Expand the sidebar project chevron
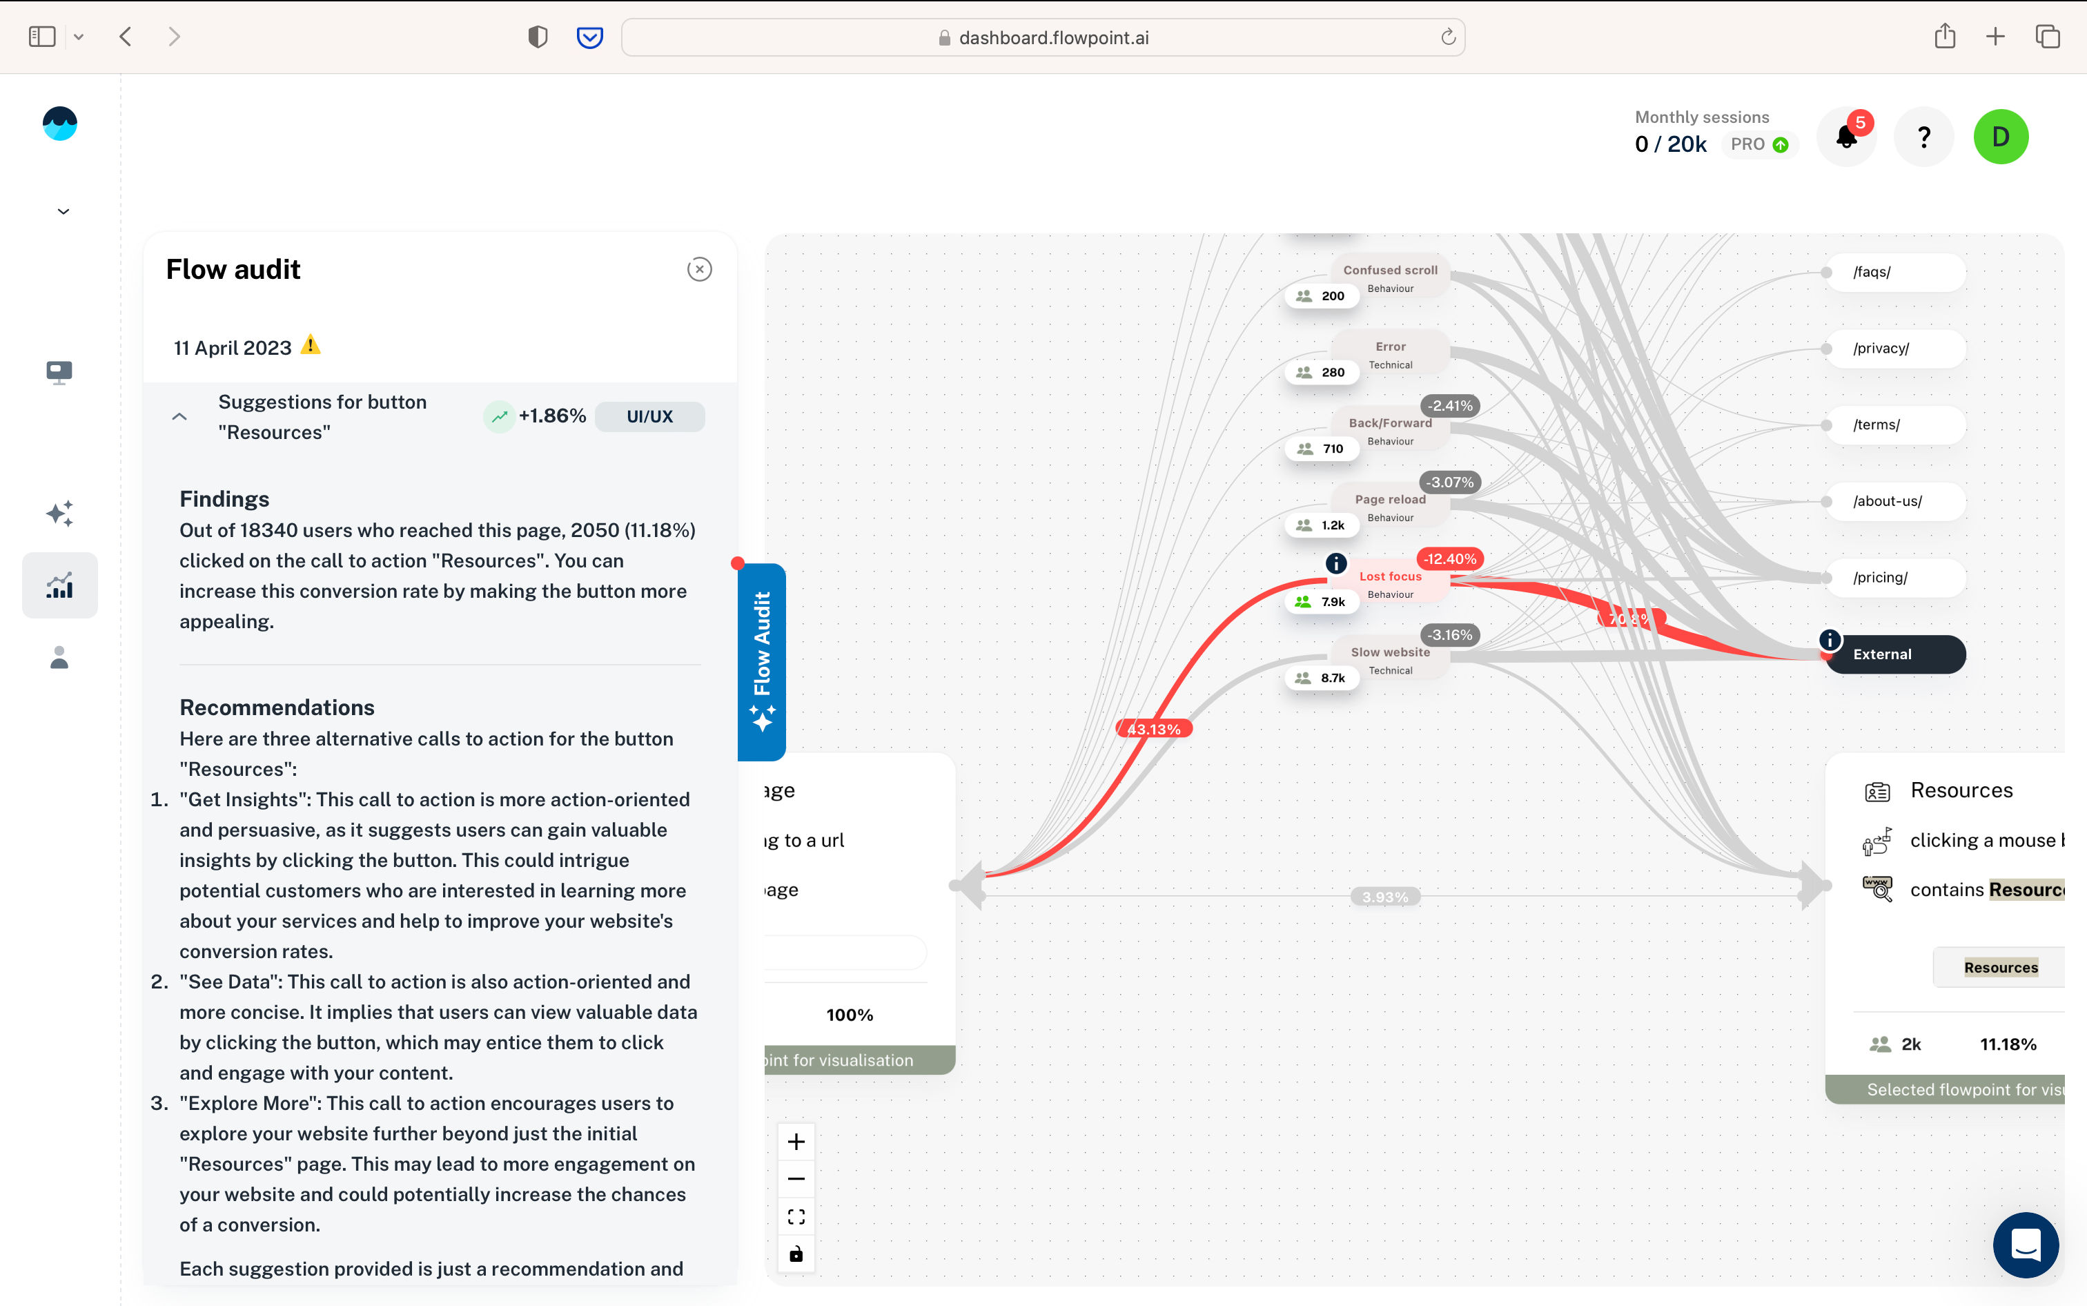The width and height of the screenshot is (2087, 1306). click(x=63, y=212)
